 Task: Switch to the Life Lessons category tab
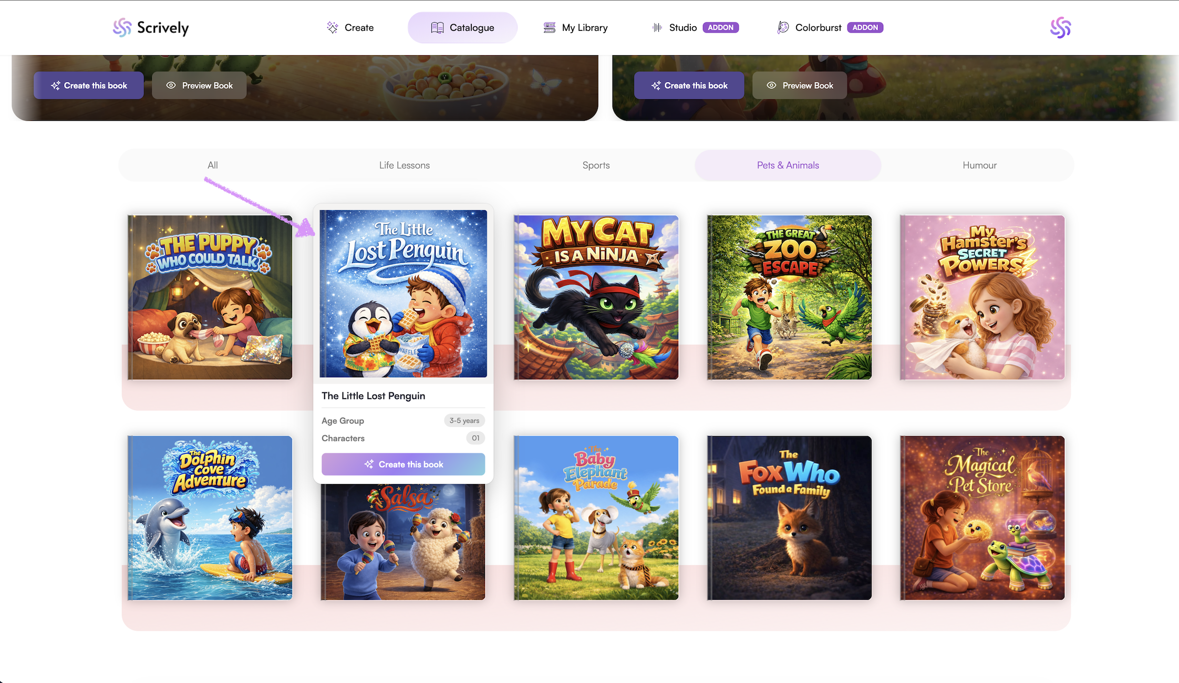coord(404,165)
